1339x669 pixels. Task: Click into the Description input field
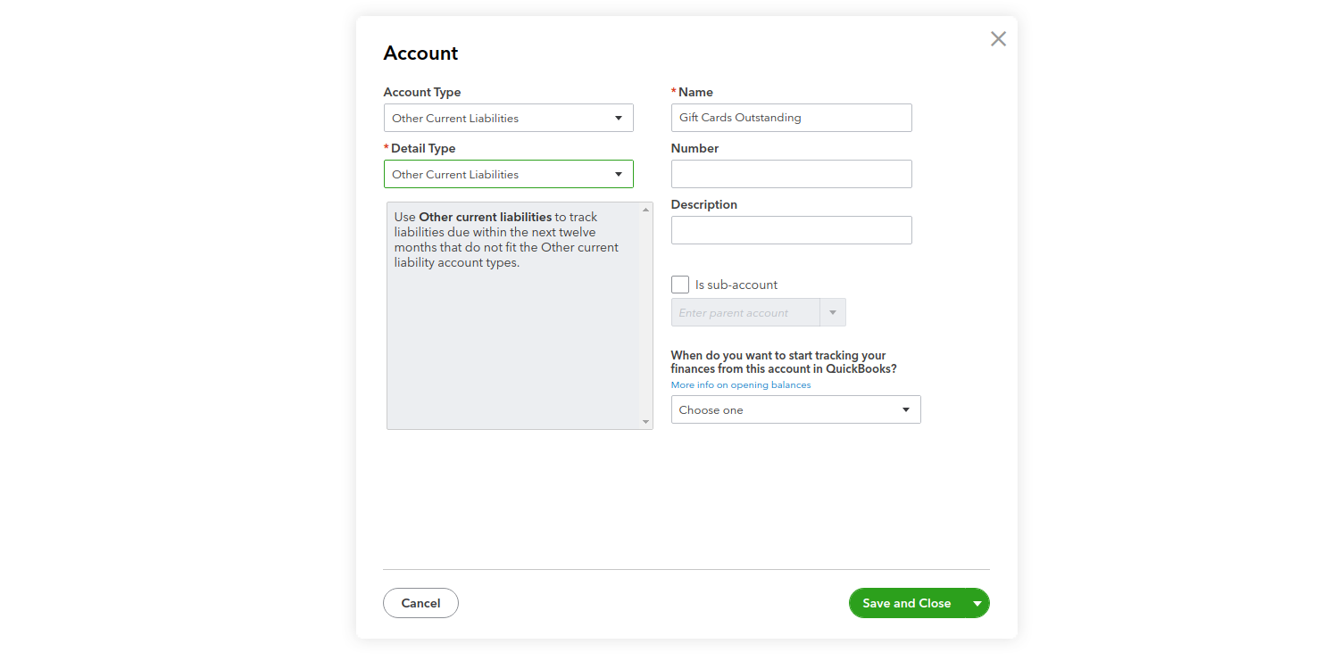pos(791,230)
